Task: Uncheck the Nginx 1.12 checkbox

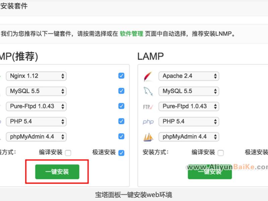Action: pos(121,76)
